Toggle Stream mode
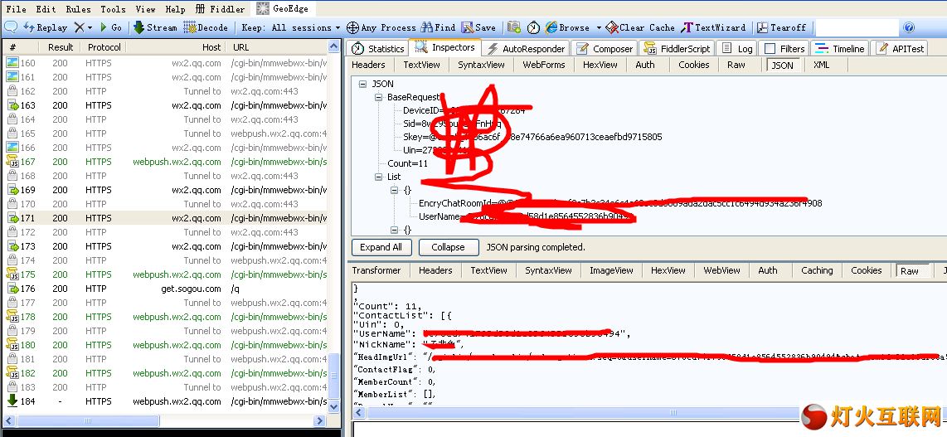 (x=155, y=27)
